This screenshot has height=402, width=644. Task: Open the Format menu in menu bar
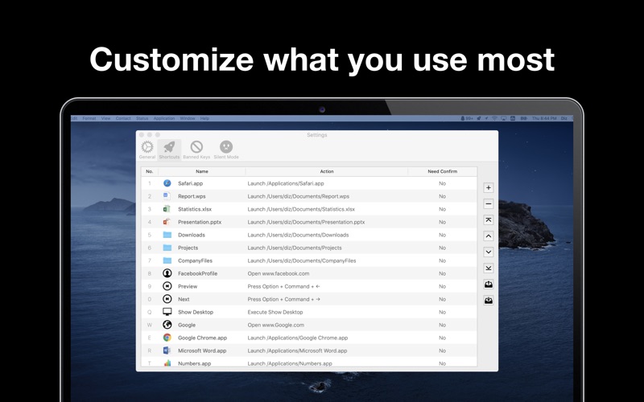pos(89,118)
